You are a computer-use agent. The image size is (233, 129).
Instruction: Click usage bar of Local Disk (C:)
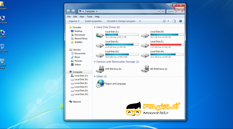pos(122,35)
